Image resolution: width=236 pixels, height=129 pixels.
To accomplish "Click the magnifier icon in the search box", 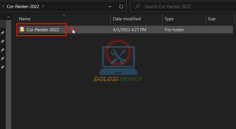I will tap(138, 6).
